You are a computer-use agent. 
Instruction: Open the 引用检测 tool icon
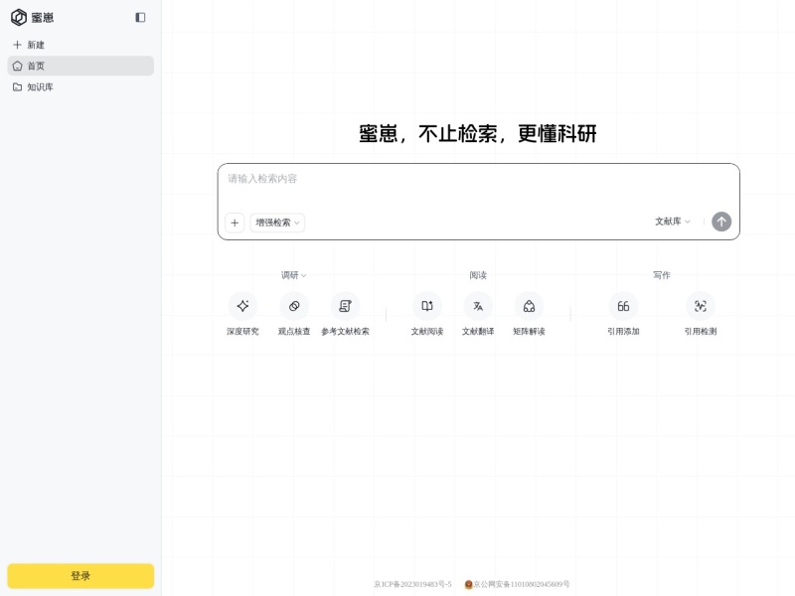click(x=701, y=306)
